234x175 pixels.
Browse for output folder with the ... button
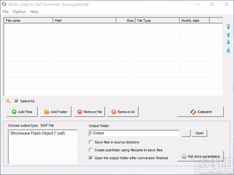pos(186,133)
